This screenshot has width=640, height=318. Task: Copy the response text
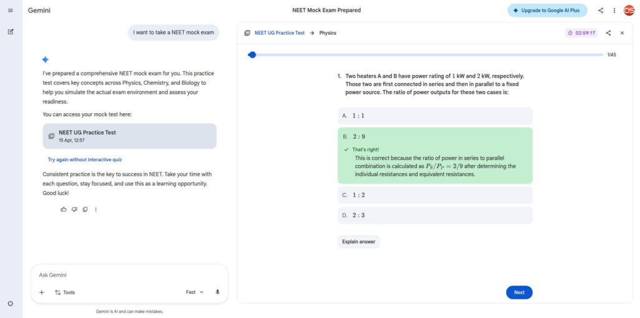click(85, 209)
